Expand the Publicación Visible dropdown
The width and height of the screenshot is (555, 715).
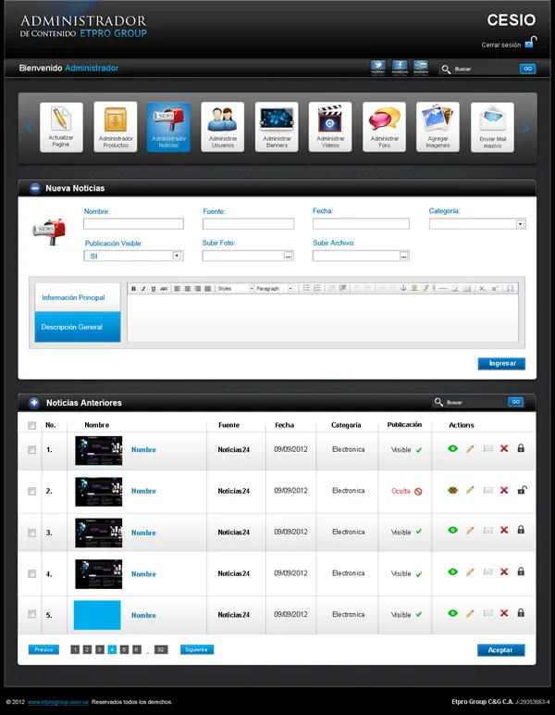[x=133, y=256]
